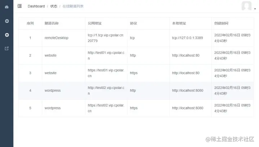Click http://test01.vip.cpolar.cn public address

pyautogui.click(x=106, y=56)
